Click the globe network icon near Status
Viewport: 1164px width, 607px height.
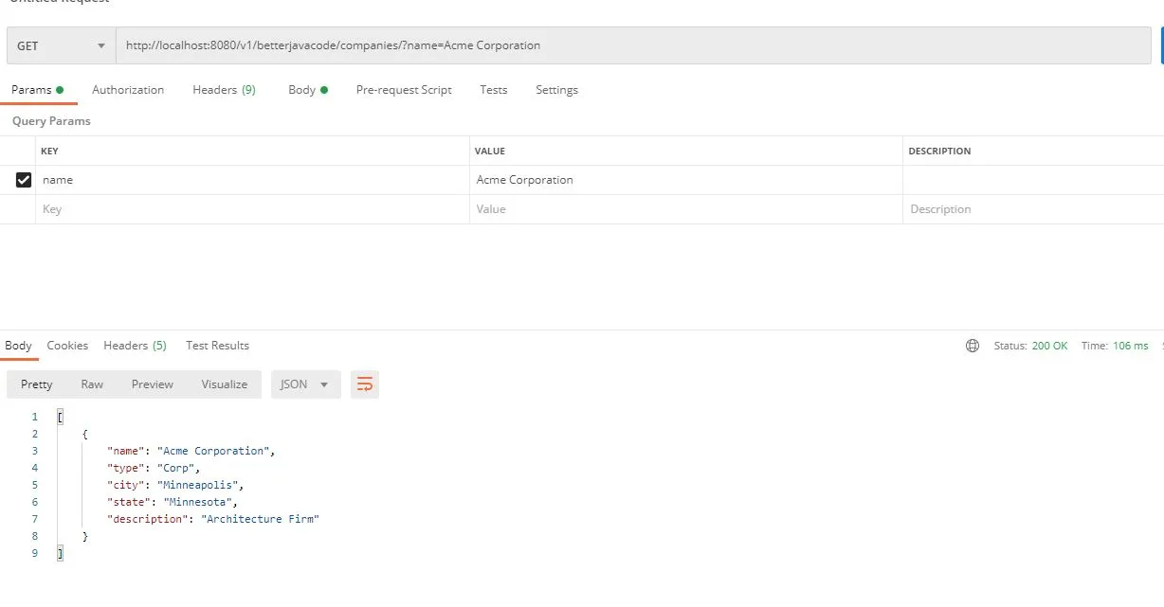[x=972, y=346]
